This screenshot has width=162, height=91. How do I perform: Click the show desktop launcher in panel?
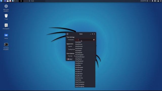coord(5,1)
